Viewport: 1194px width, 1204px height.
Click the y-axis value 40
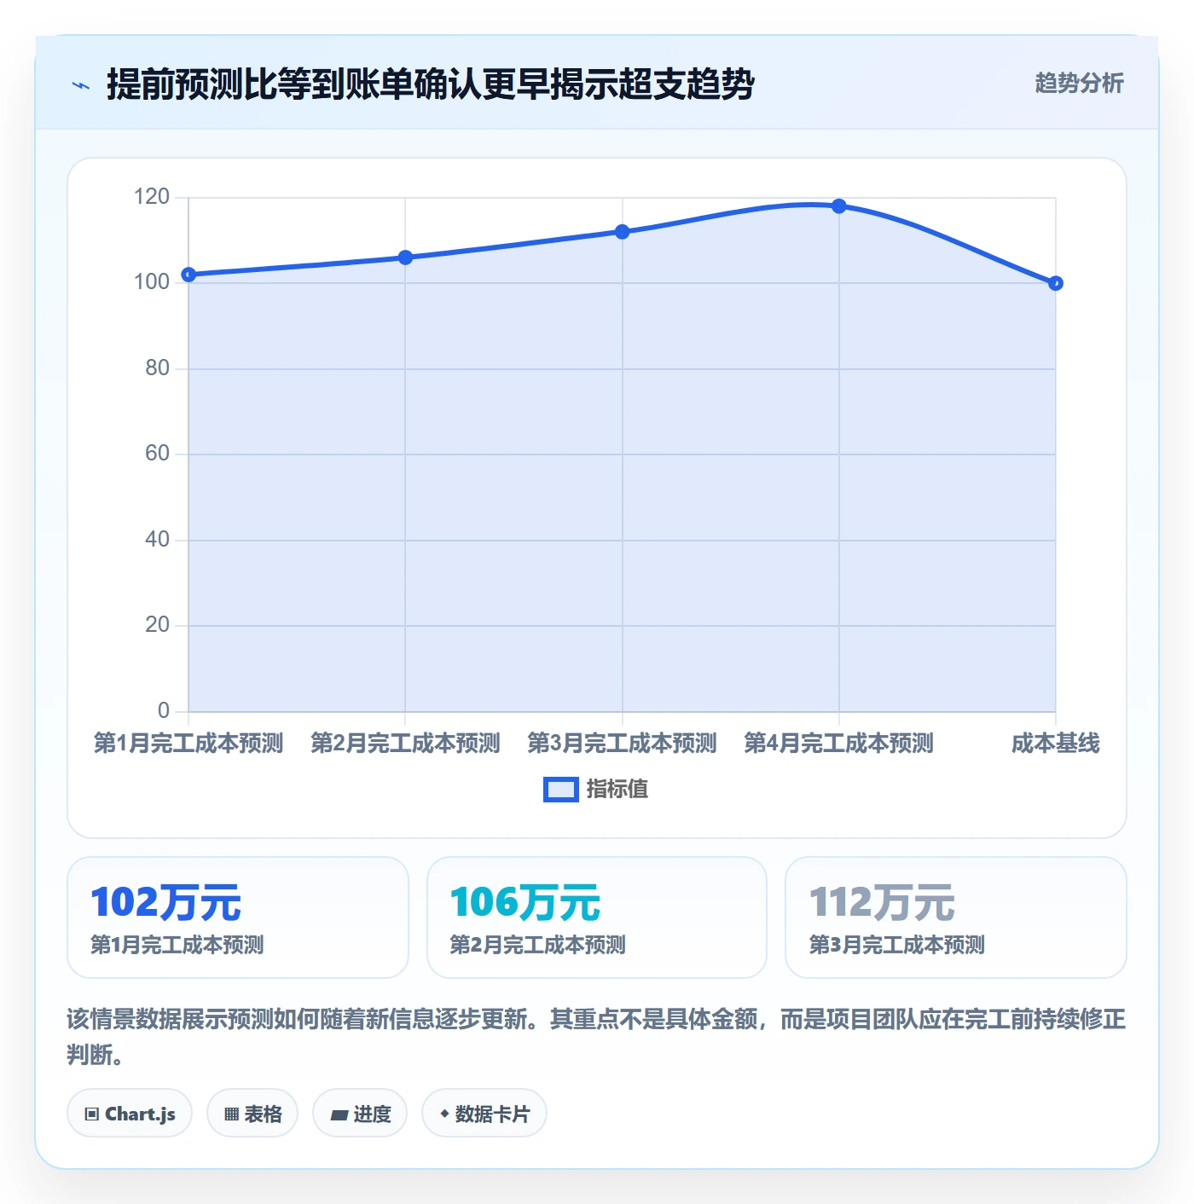(x=158, y=540)
